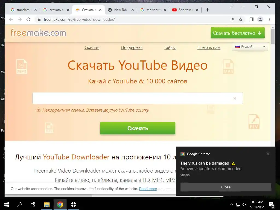Open Windows taskbar search
Screen dimensions: 280x210
[20, 205]
